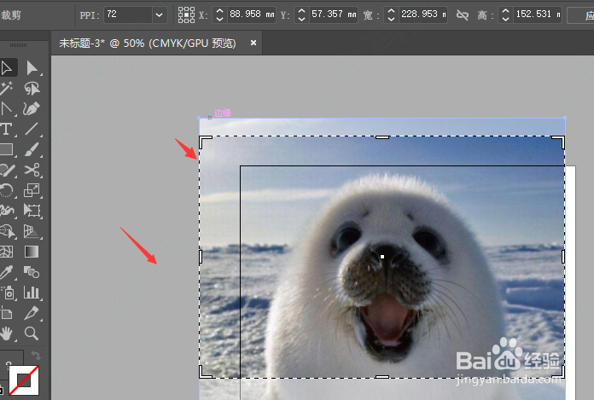The image size is (594, 400).
Task: Click the Y field 57.357 mm
Action: pyautogui.click(x=334, y=15)
